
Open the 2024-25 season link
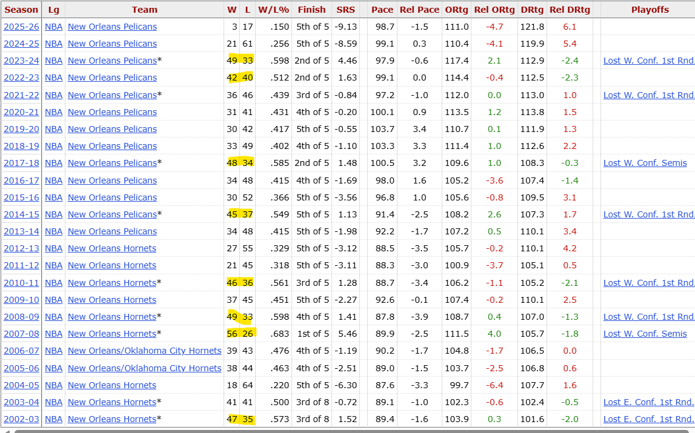coord(21,44)
